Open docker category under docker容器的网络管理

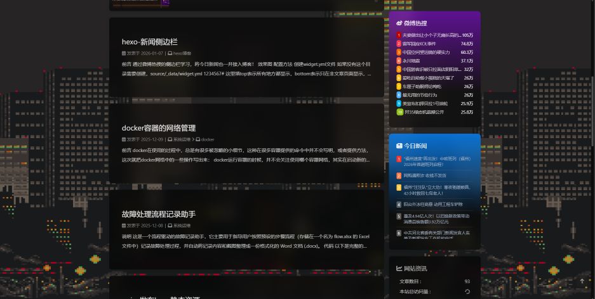tap(208, 139)
